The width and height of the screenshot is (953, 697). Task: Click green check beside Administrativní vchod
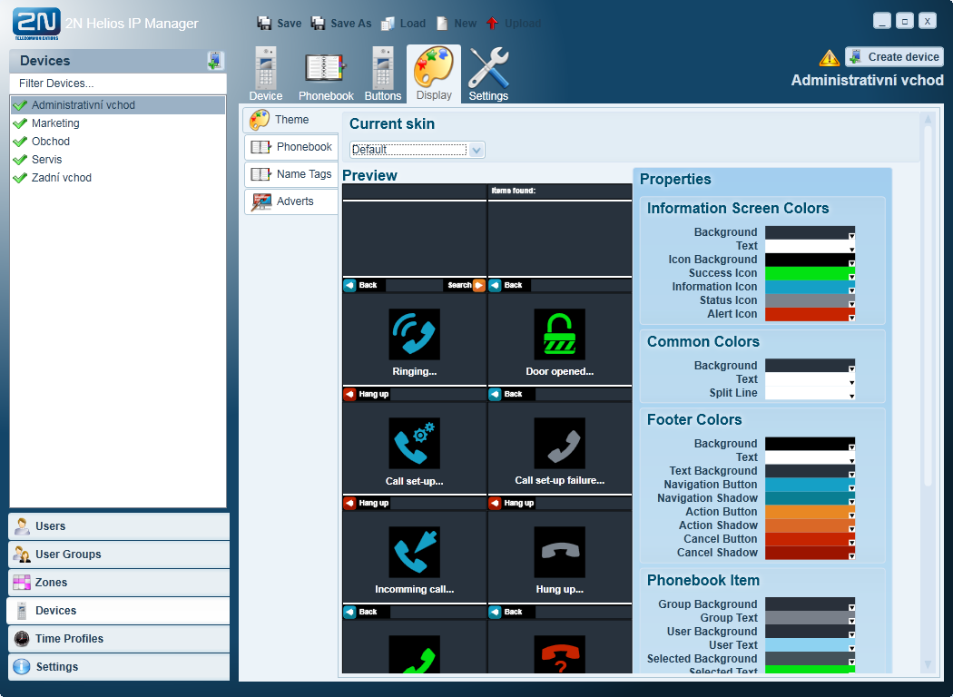[x=20, y=105]
